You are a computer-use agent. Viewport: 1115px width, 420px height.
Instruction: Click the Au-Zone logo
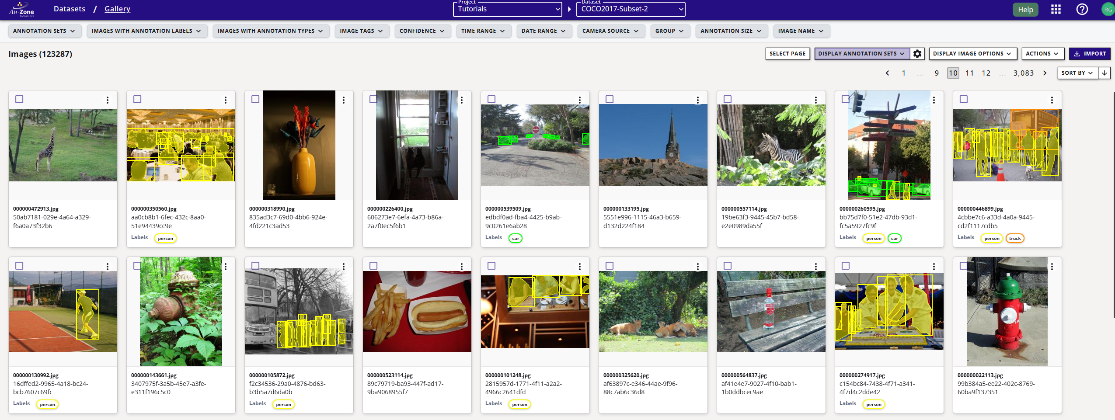21,9
